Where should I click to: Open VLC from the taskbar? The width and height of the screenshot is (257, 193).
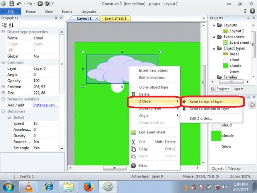click(x=29, y=187)
